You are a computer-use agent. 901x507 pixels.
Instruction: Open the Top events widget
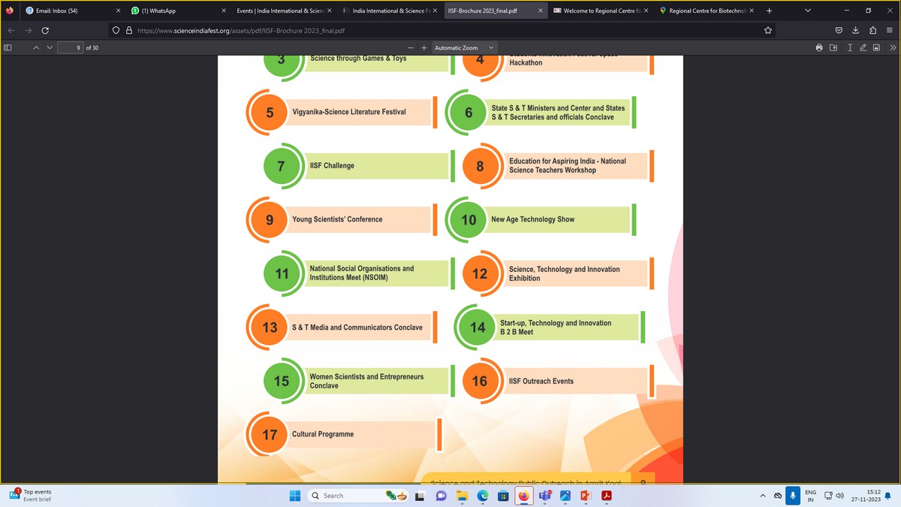pos(30,496)
